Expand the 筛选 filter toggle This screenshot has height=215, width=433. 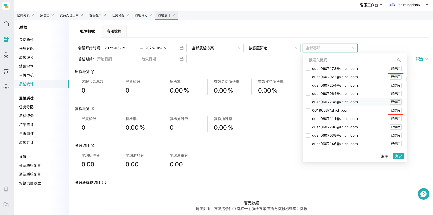coord(422,59)
